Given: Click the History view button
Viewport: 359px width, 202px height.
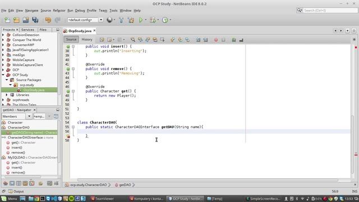Looking at the screenshot, I should pyautogui.click(x=87, y=39).
